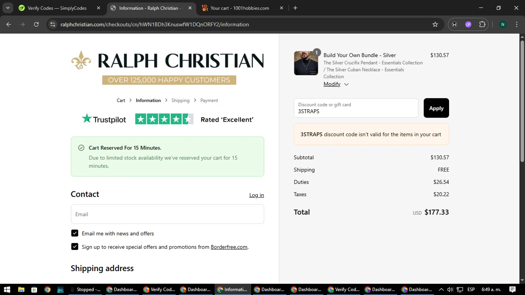Screen dimensions: 525x295
Task: Select Payment breadcrumb step
Action: (209, 100)
